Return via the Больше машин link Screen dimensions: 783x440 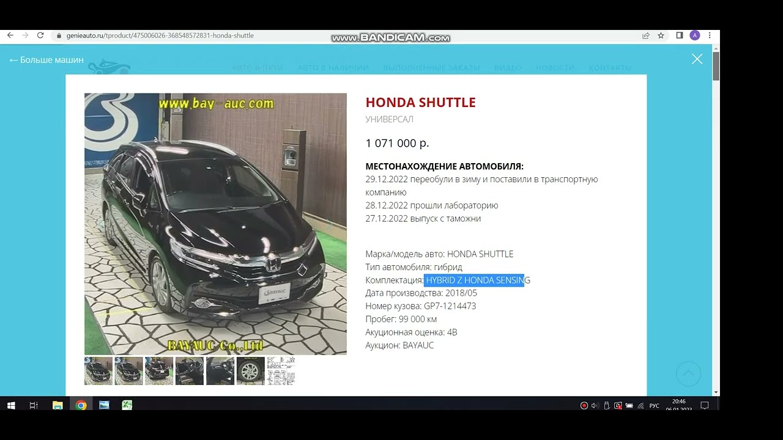point(46,60)
